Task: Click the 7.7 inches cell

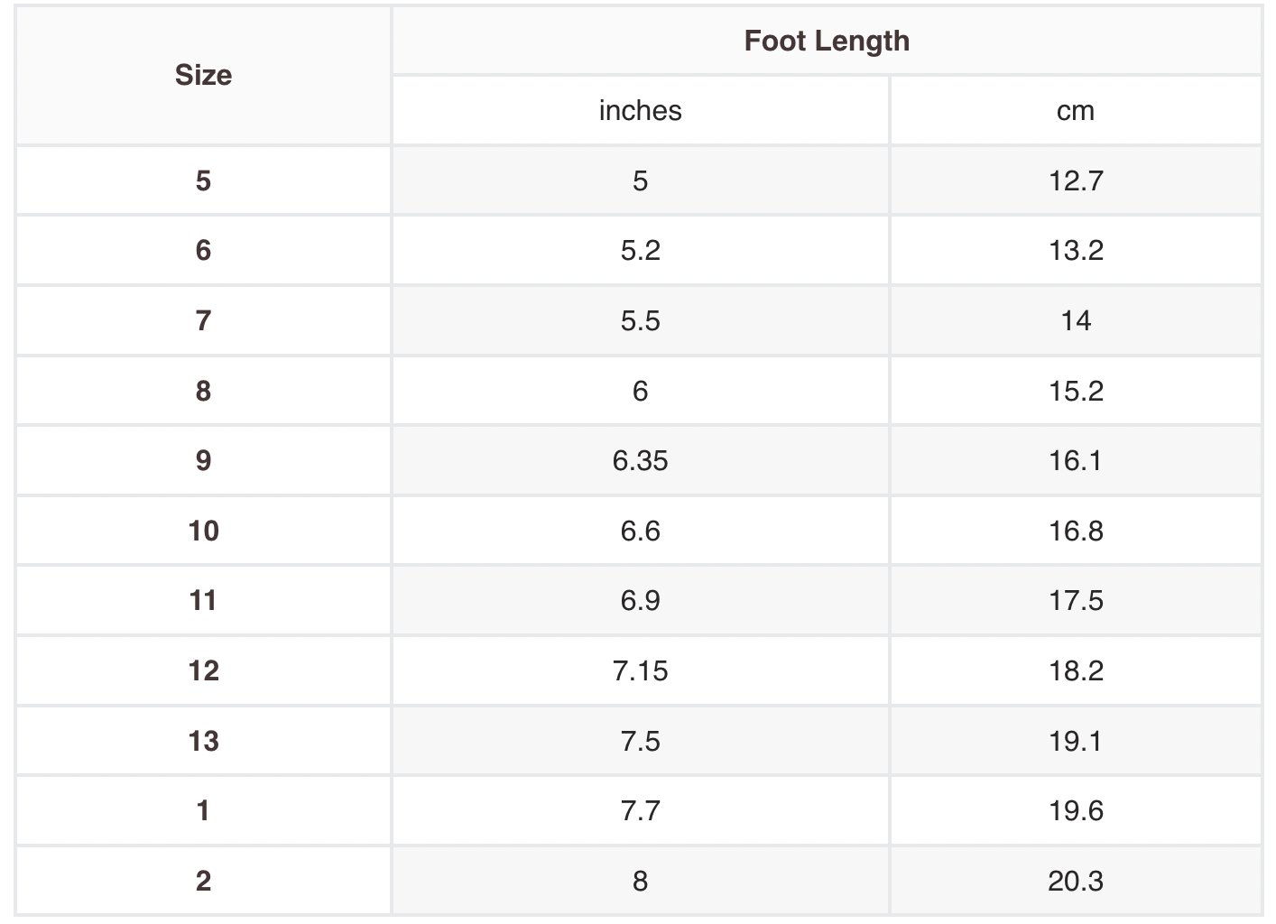Action: (x=640, y=810)
